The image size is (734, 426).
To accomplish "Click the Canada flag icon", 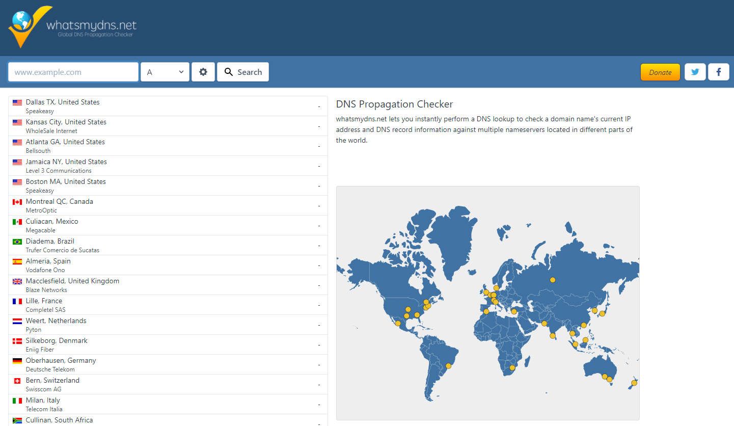I will pos(17,202).
